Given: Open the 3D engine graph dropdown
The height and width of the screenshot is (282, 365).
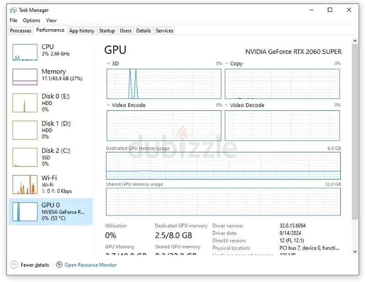Looking at the screenshot, I should [109, 63].
